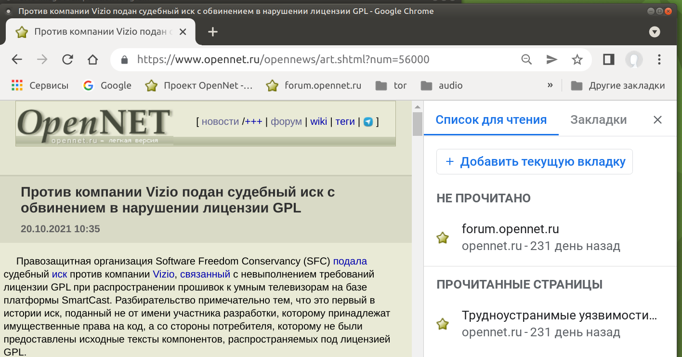Close the reading list side panel
682x357 pixels.
657,120
